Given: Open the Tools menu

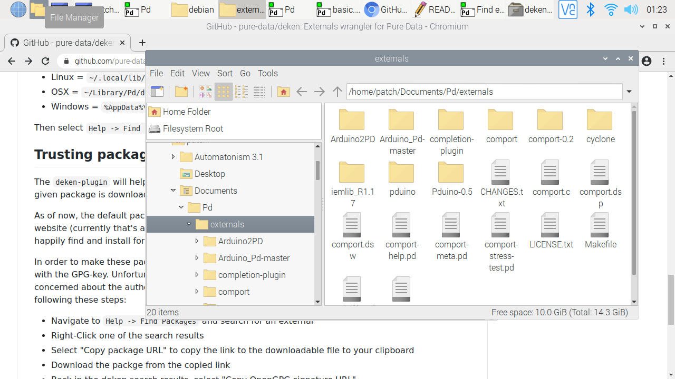Looking at the screenshot, I should coord(268,73).
